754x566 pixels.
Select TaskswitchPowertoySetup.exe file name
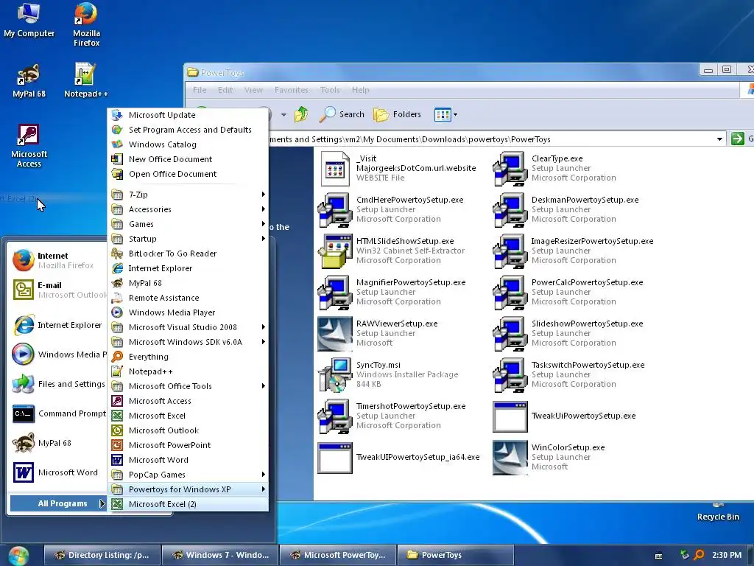[x=588, y=365]
